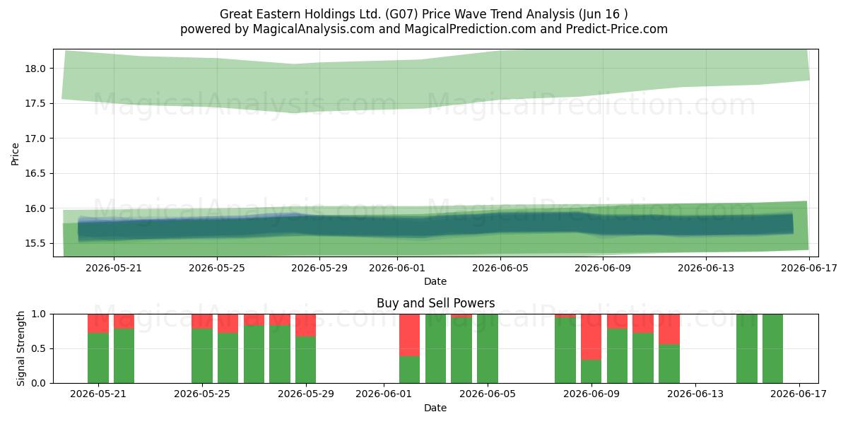Click 2026-06-09 on the price chart date axis
The height and width of the screenshot is (424, 848).
coord(603,268)
